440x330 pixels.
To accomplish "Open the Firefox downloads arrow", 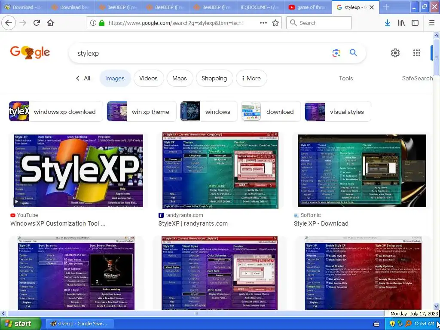I will point(388,23).
